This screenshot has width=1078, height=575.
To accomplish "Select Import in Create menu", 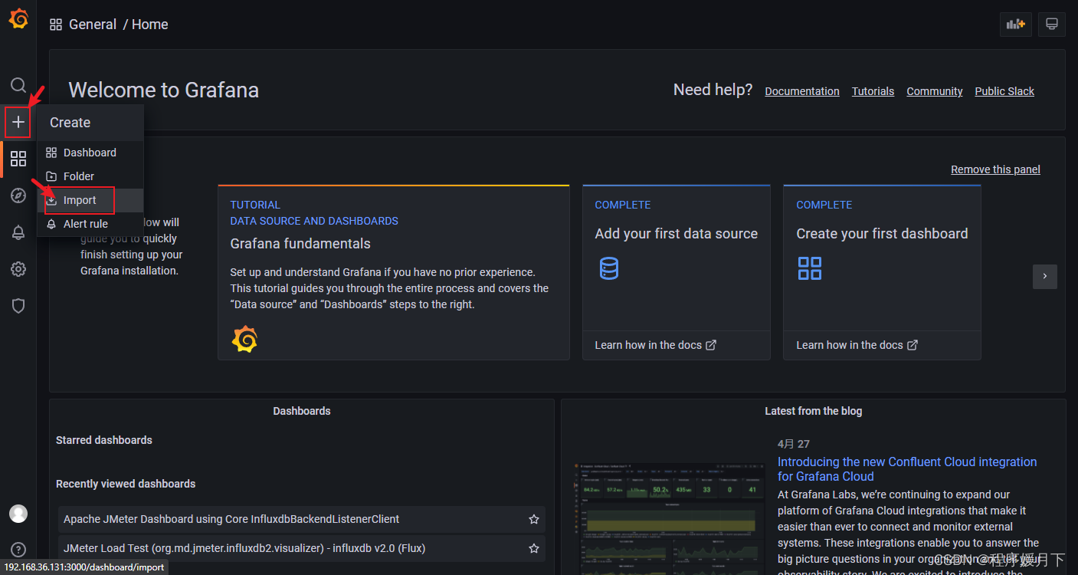I will tap(90, 200).
